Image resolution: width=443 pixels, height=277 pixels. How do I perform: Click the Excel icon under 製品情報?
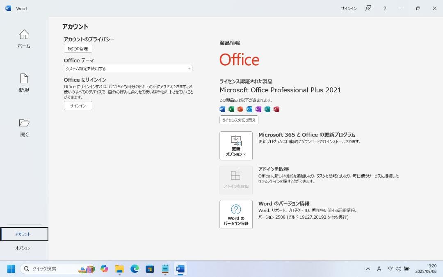(231, 109)
